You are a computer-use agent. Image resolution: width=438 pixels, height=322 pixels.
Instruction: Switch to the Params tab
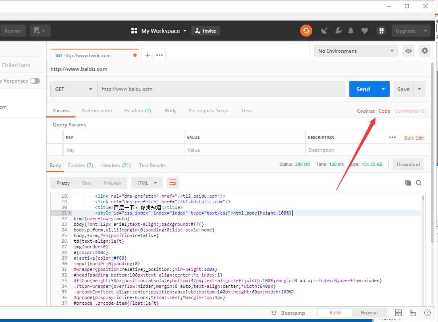click(61, 111)
